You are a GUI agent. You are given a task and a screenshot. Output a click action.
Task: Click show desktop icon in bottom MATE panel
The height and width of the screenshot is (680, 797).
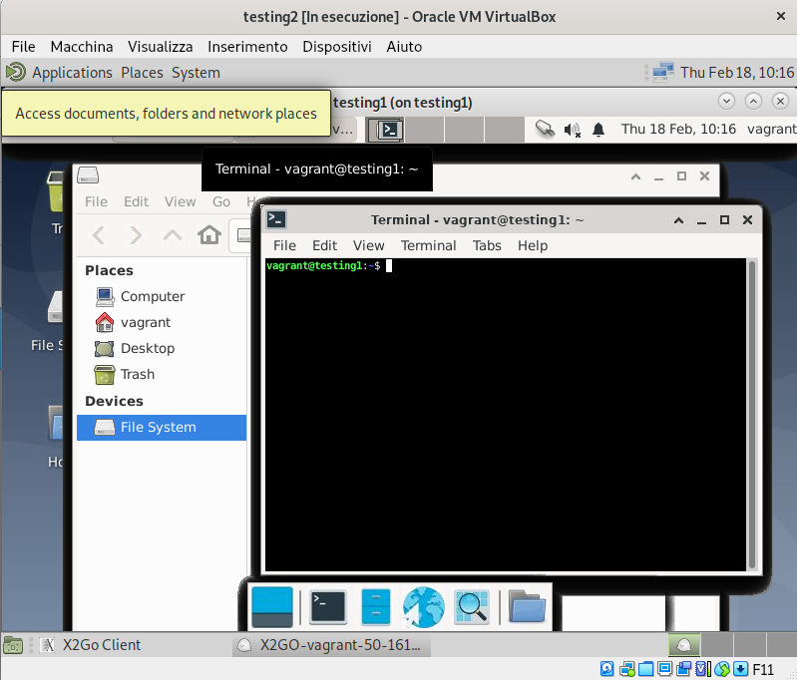pos(13,645)
